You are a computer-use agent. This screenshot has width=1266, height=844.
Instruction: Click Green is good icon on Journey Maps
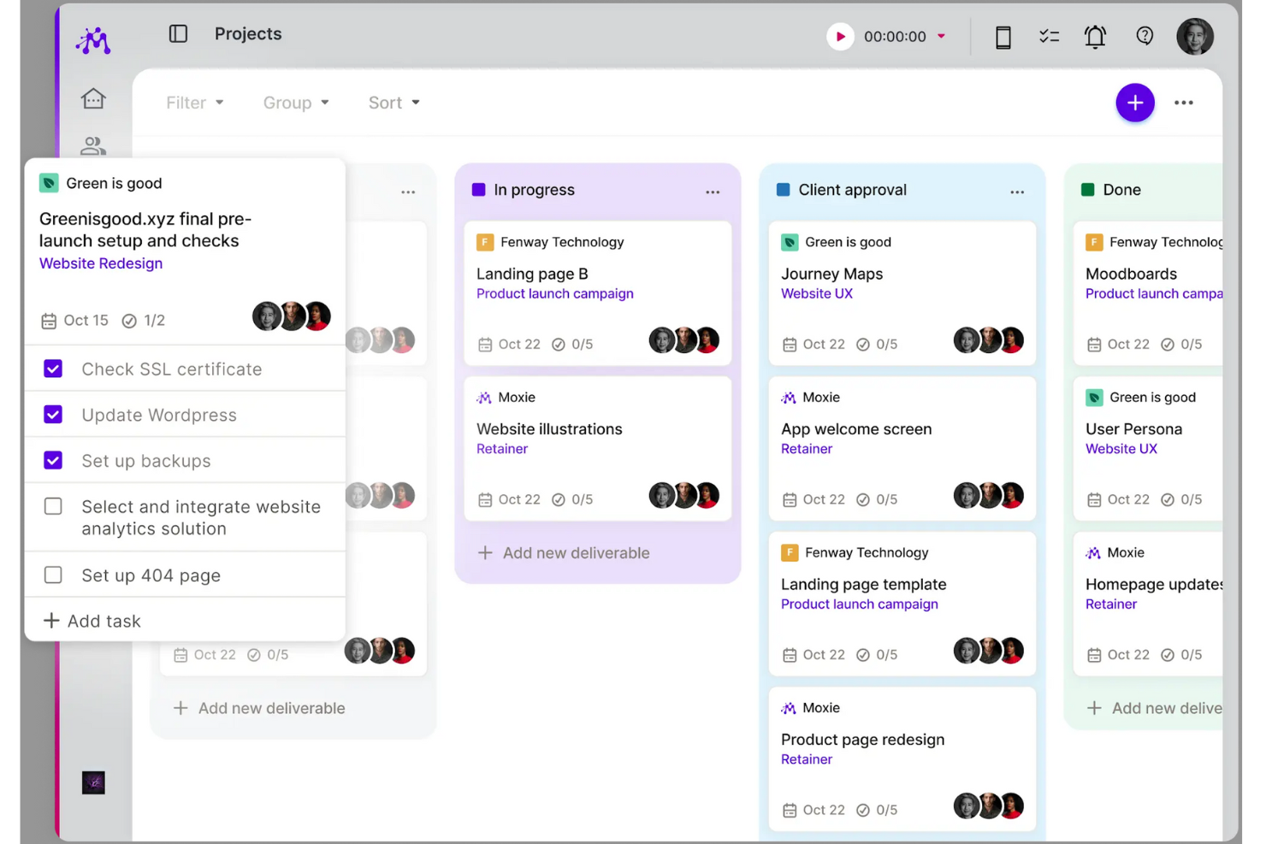click(790, 242)
